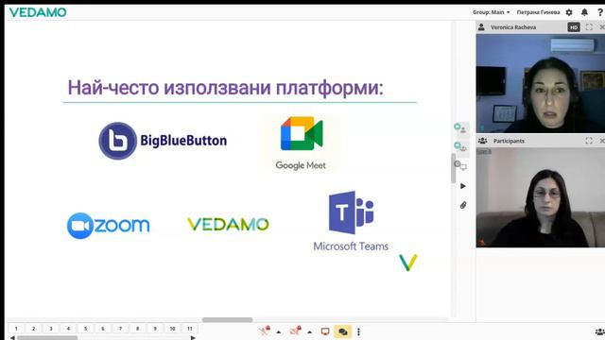Click the whiteboard horizontal scrollbar thumb
Viewport: 605px width, 340px height.
point(227,319)
